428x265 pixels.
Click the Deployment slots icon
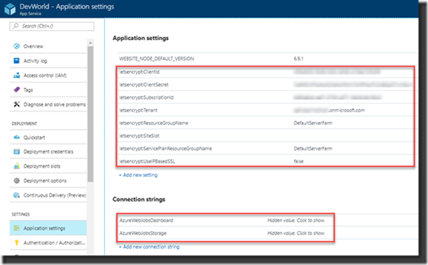[x=16, y=166]
